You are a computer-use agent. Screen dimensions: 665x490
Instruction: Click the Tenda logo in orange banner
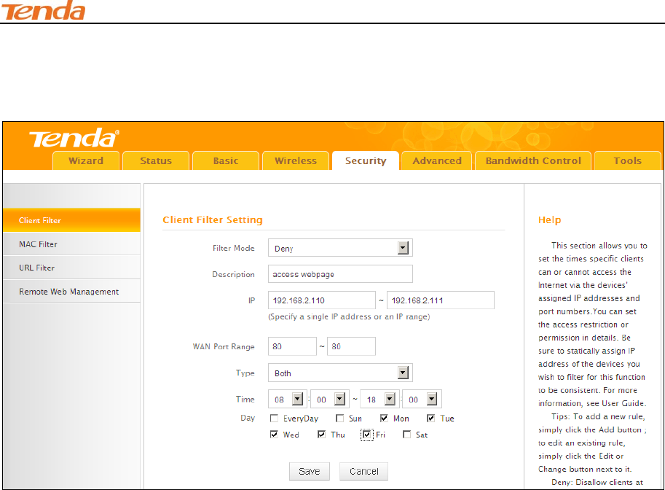tap(74, 138)
